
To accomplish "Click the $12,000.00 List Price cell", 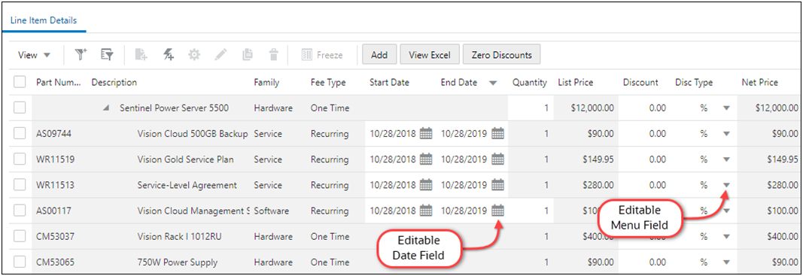I will coord(593,108).
